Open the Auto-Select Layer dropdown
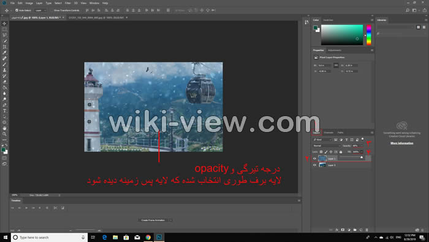This screenshot has width=429, height=242. 40,10
